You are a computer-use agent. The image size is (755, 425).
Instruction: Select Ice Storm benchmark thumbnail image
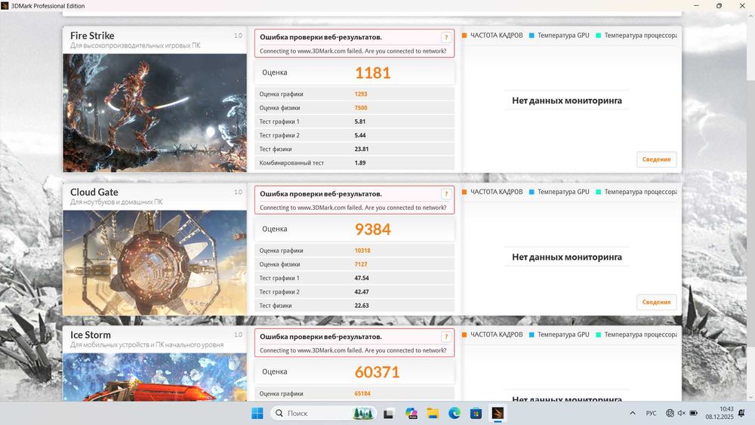click(x=155, y=377)
